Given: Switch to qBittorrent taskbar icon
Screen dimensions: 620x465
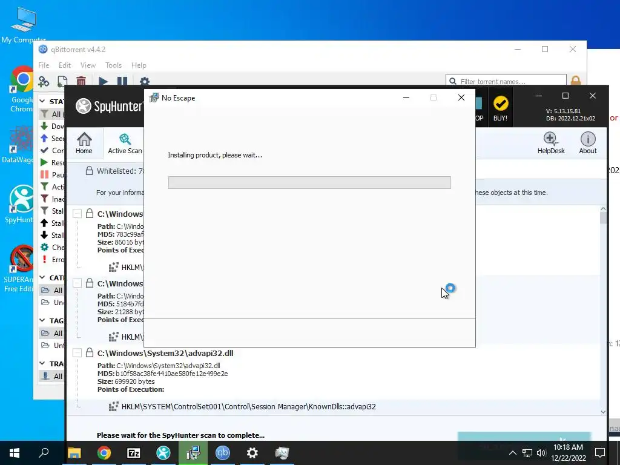Looking at the screenshot, I should [223, 453].
